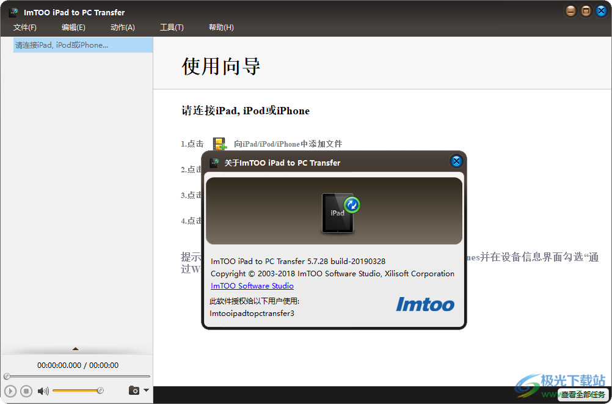This screenshot has height=404, width=612.
Task: Click the 查看全部任务 button
Action: (x=583, y=395)
